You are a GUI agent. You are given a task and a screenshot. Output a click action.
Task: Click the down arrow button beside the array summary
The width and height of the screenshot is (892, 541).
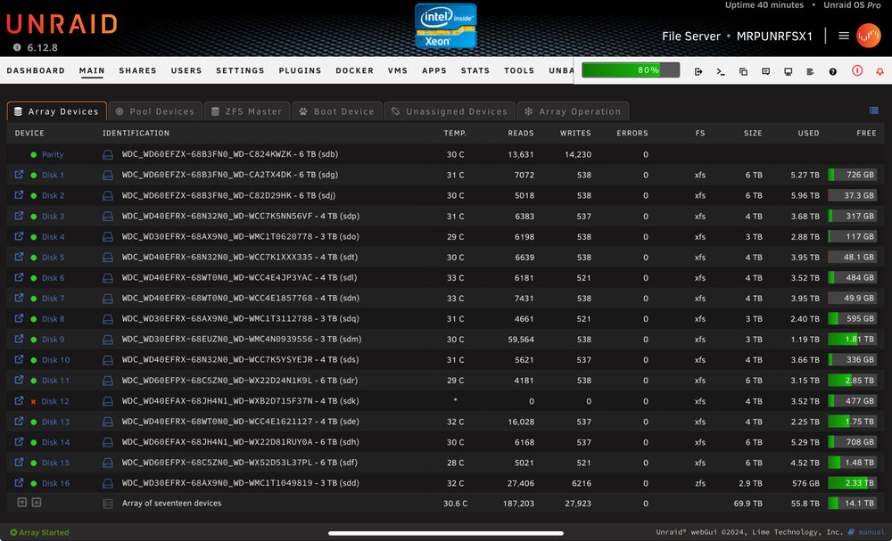[21, 503]
